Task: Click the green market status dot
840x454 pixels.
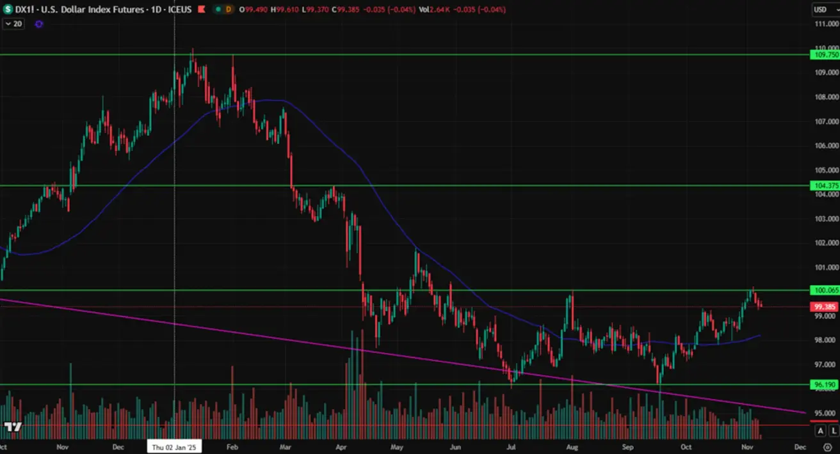Action: [x=217, y=10]
